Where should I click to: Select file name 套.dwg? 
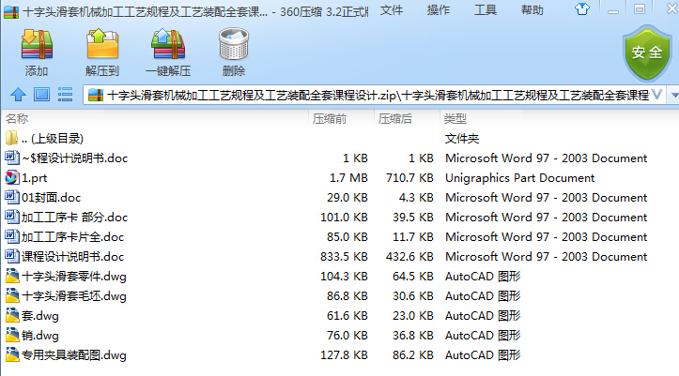coord(40,316)
